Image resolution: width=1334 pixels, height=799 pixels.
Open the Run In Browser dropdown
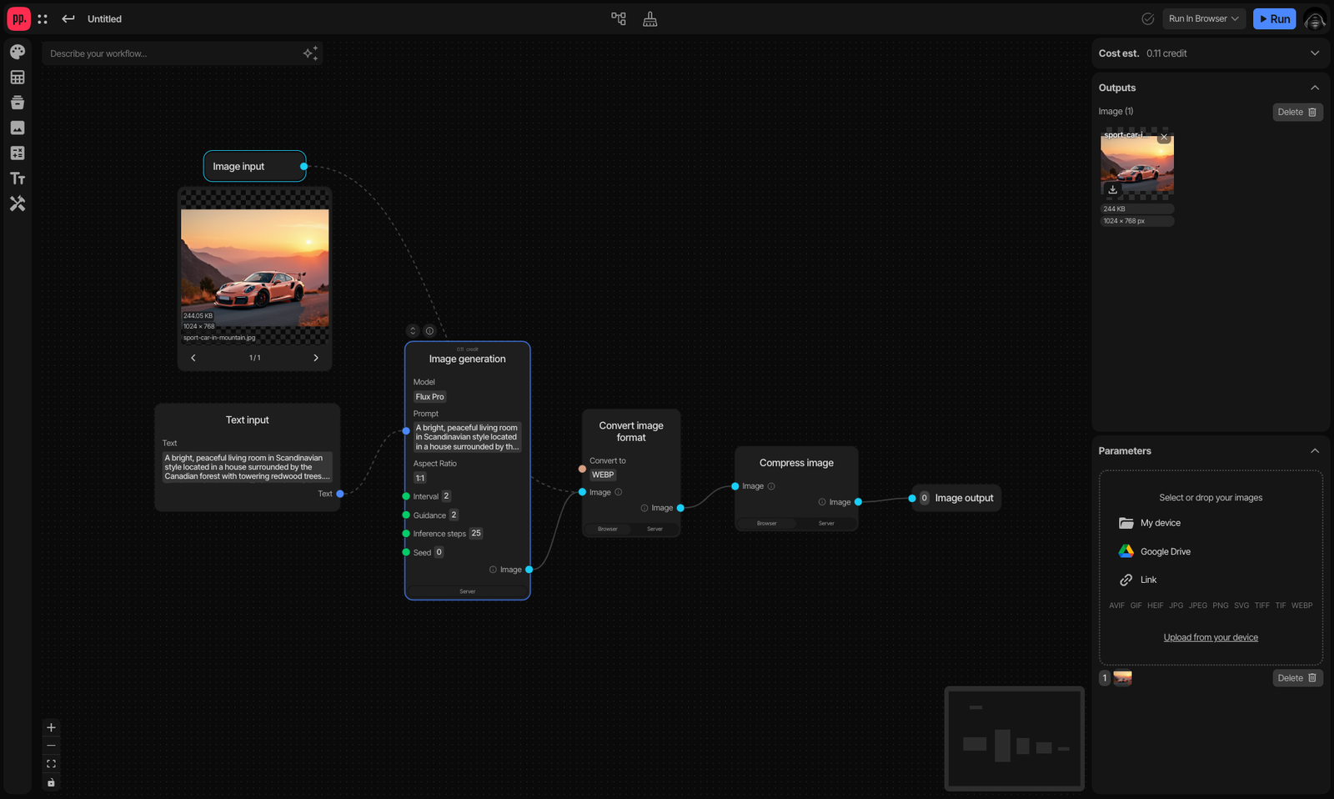1204,18
